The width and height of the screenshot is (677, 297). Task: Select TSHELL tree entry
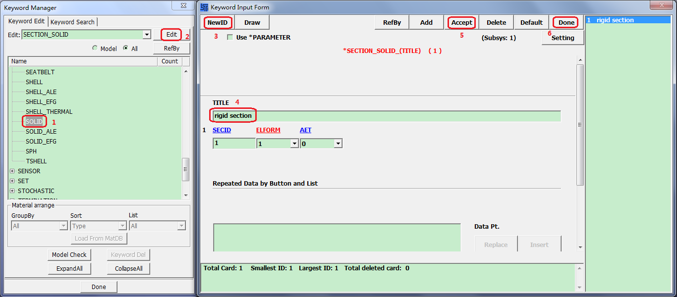click(x=36, y=161)
